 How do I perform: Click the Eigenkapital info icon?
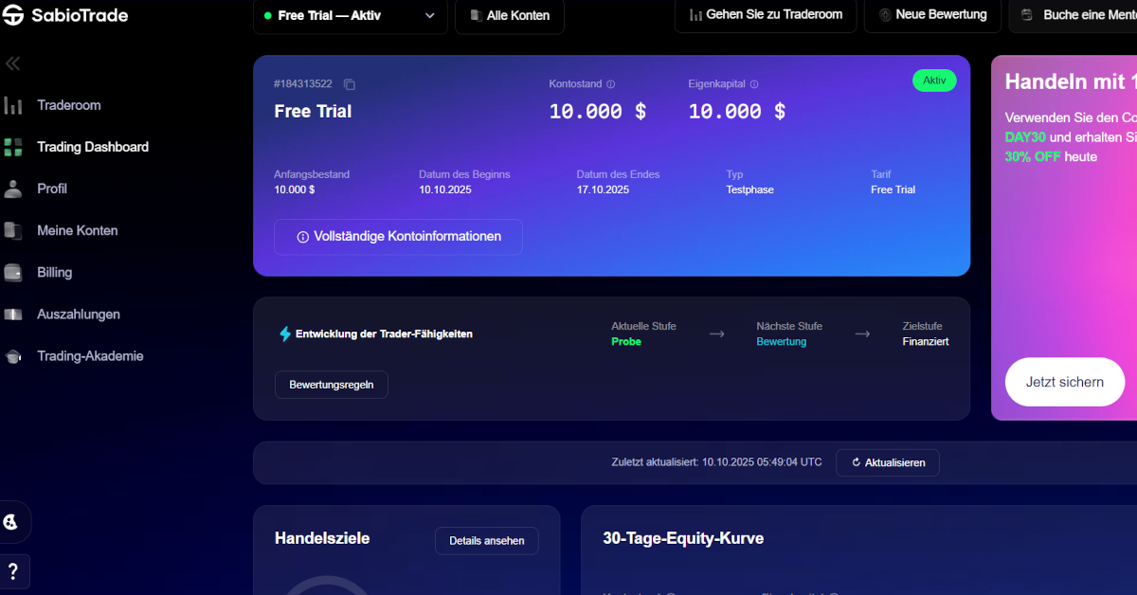pyautogui.click(x=754, y=84)
